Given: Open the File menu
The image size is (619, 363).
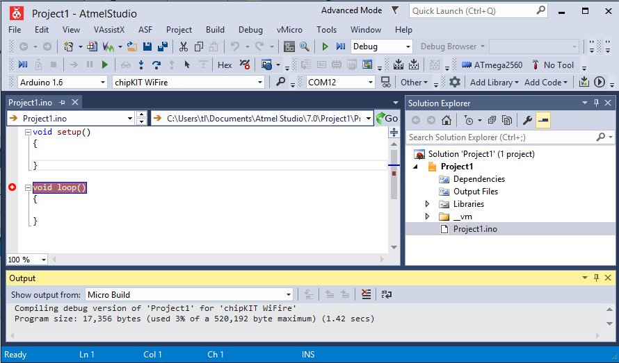Looking at the screenshot, I should [x=15, y=30].
